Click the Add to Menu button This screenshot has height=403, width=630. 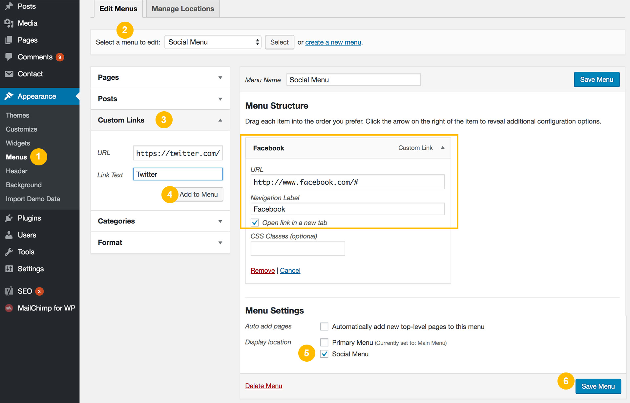coord(199,194)
